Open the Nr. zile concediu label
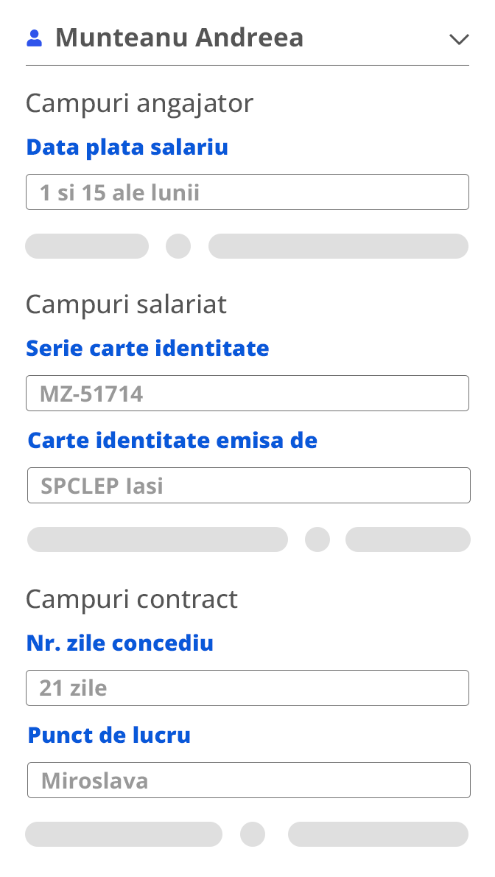 click(x=119, y=643)
